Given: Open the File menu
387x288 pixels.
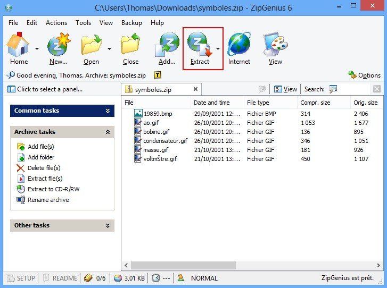Looking at the screenshot, I should pos(13,23).
